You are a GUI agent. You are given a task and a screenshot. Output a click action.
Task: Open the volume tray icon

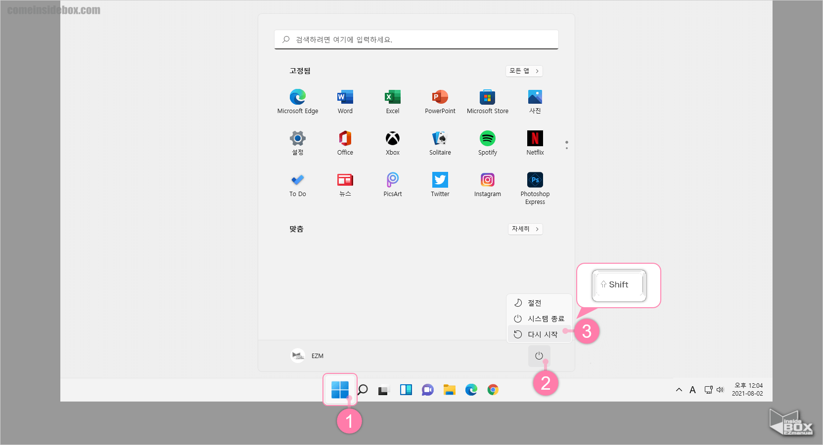720,390
